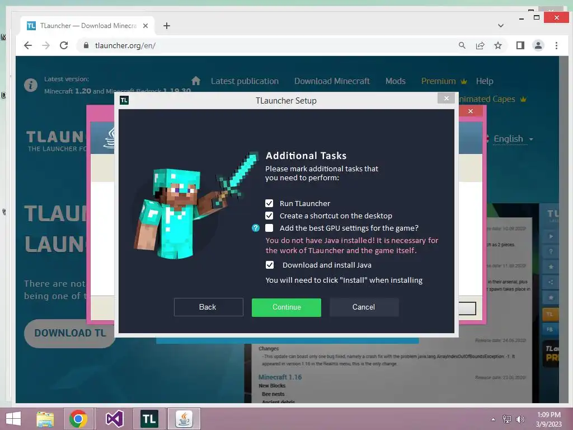Open the volume speaker tray icon
The image size is (573, 430).
(520, 419)
